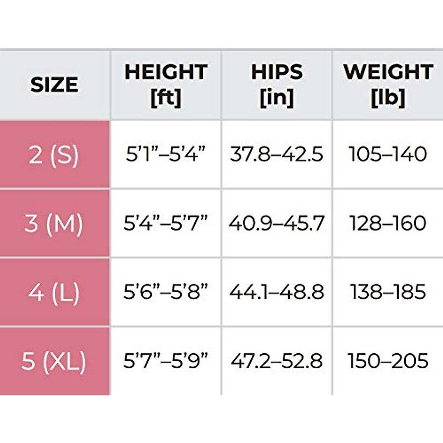Select the pink 3 (M) size cell
The height and width of the screenshot is (443, 443).
click(x=54, y=223)
